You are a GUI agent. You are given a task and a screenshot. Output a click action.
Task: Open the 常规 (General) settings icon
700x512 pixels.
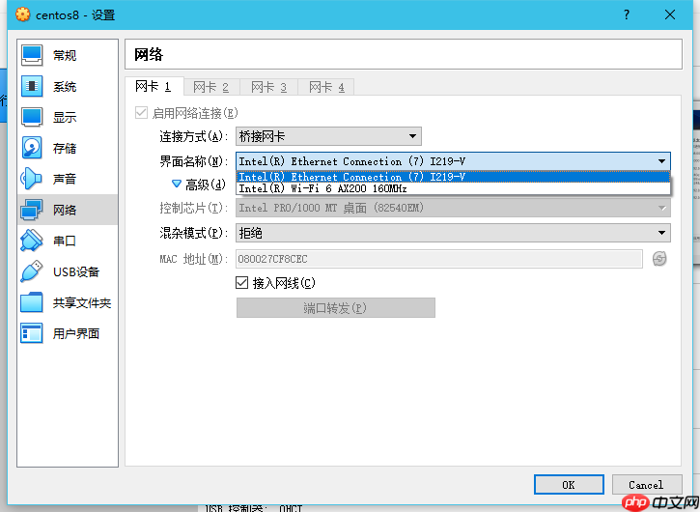coord(32,55)
